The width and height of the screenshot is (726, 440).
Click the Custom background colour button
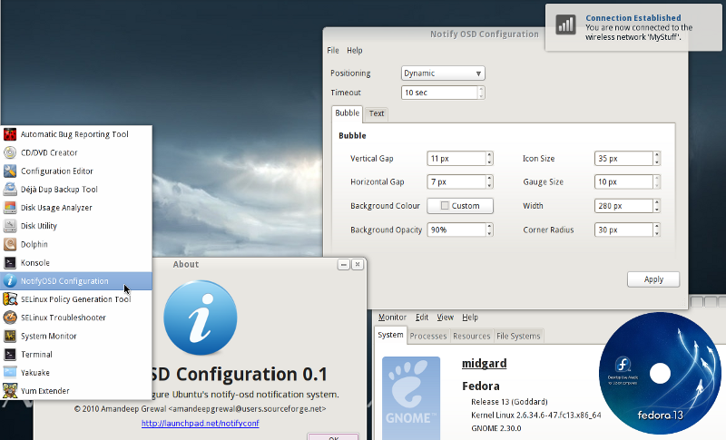coord(460,206)
